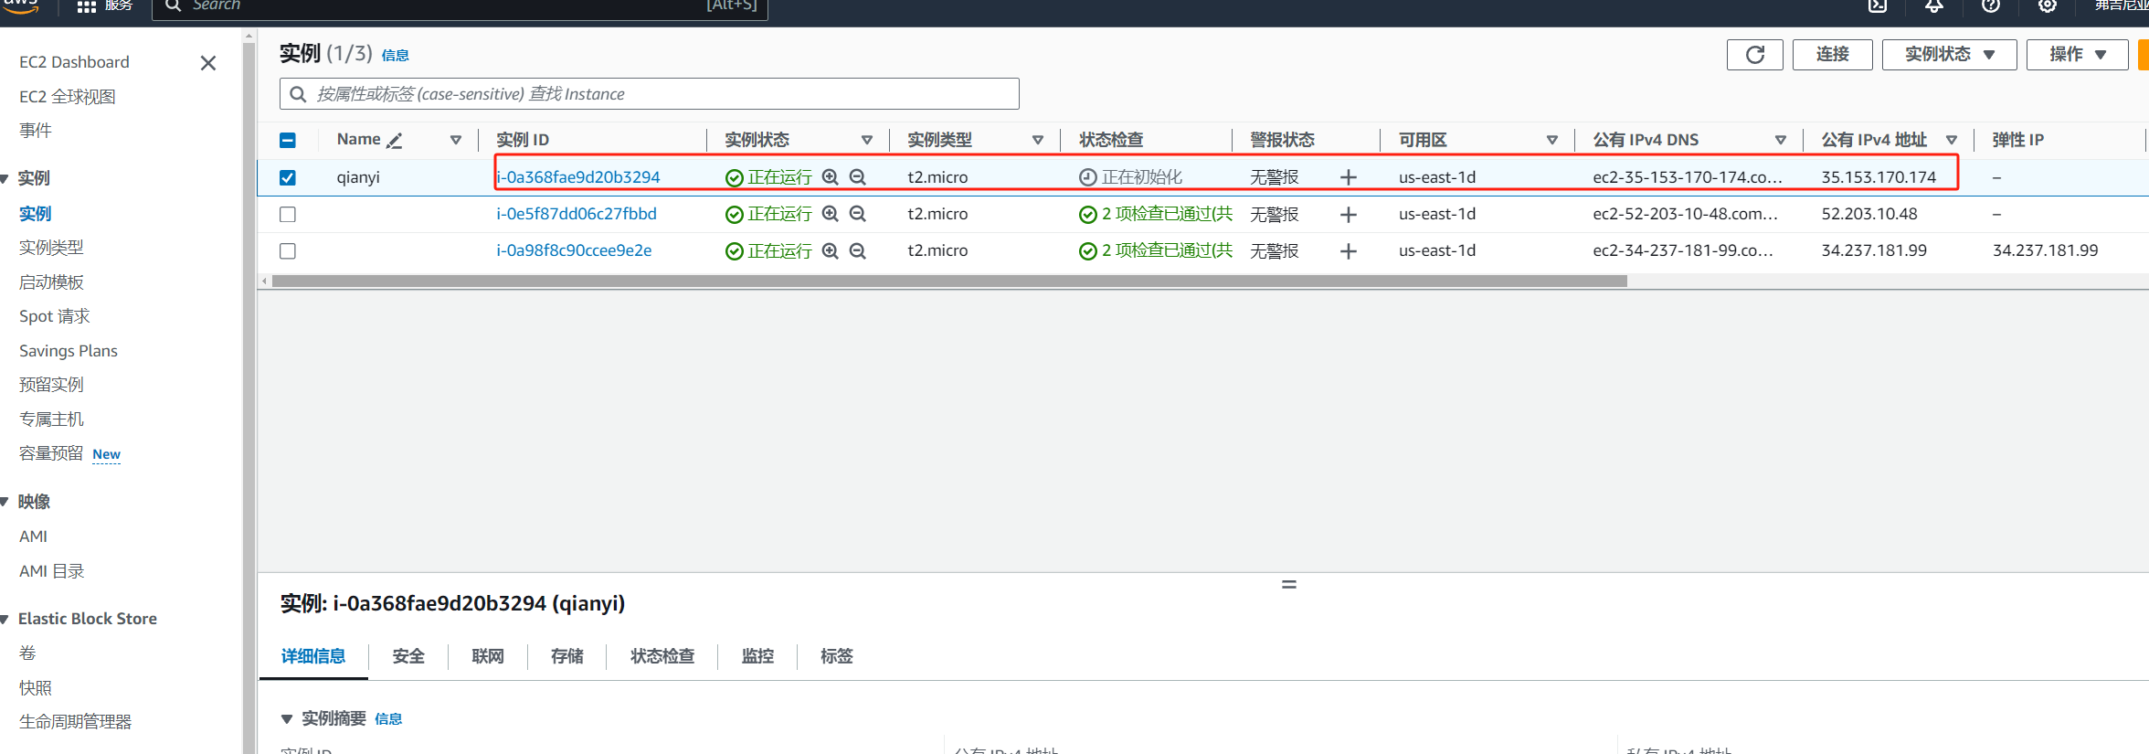Uncheck the qianyi instance checkbox

tap(288, 177)
